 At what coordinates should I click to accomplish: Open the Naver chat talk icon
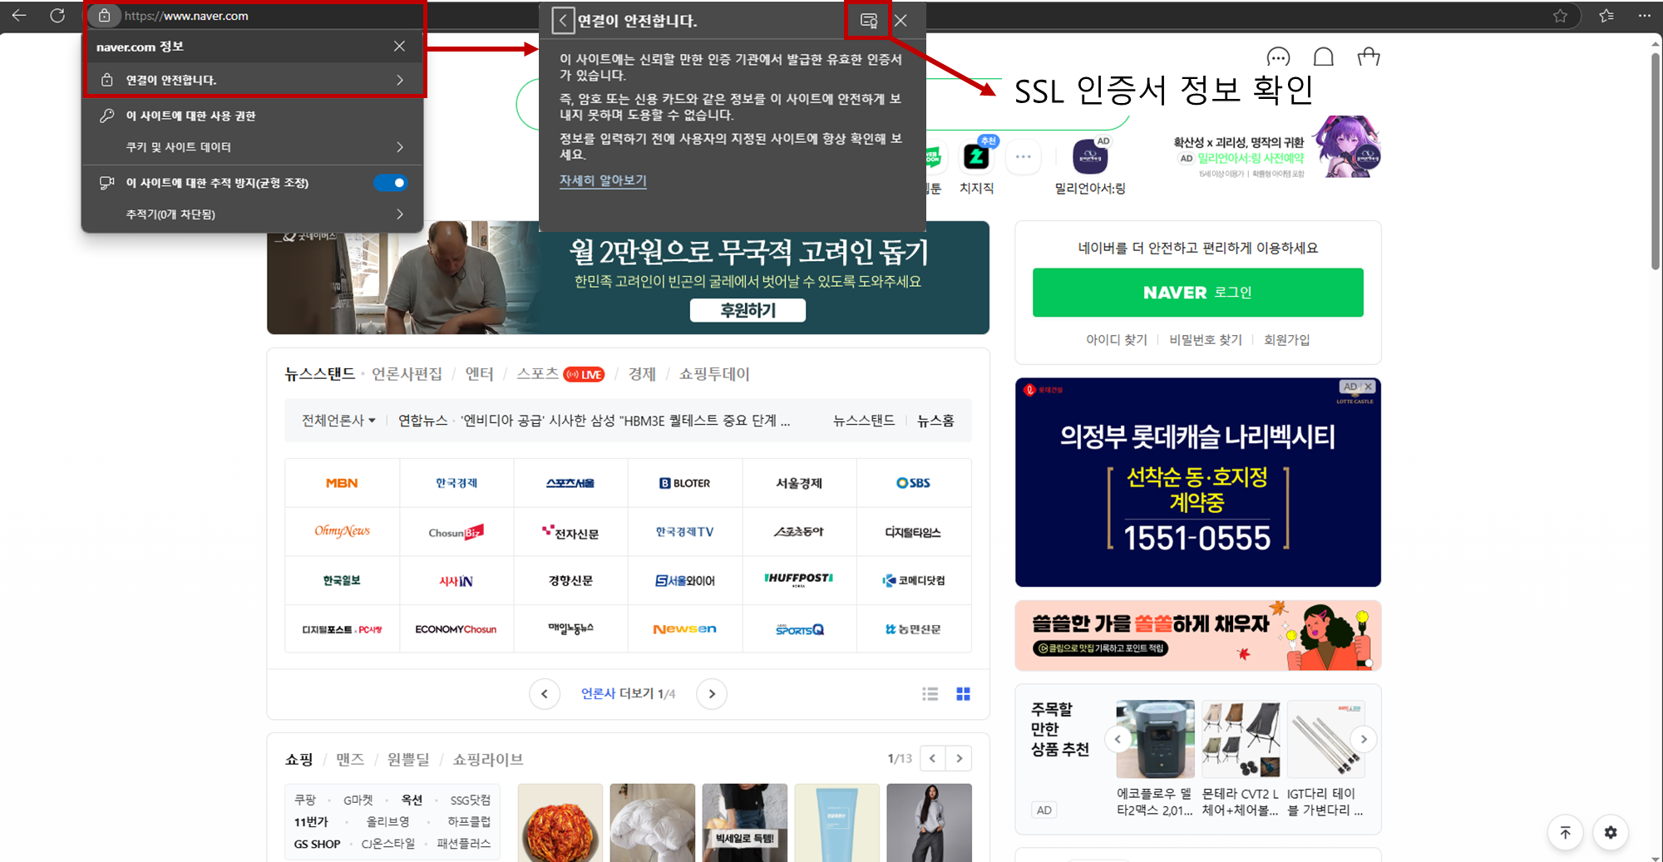click(x=1278, y=57)
